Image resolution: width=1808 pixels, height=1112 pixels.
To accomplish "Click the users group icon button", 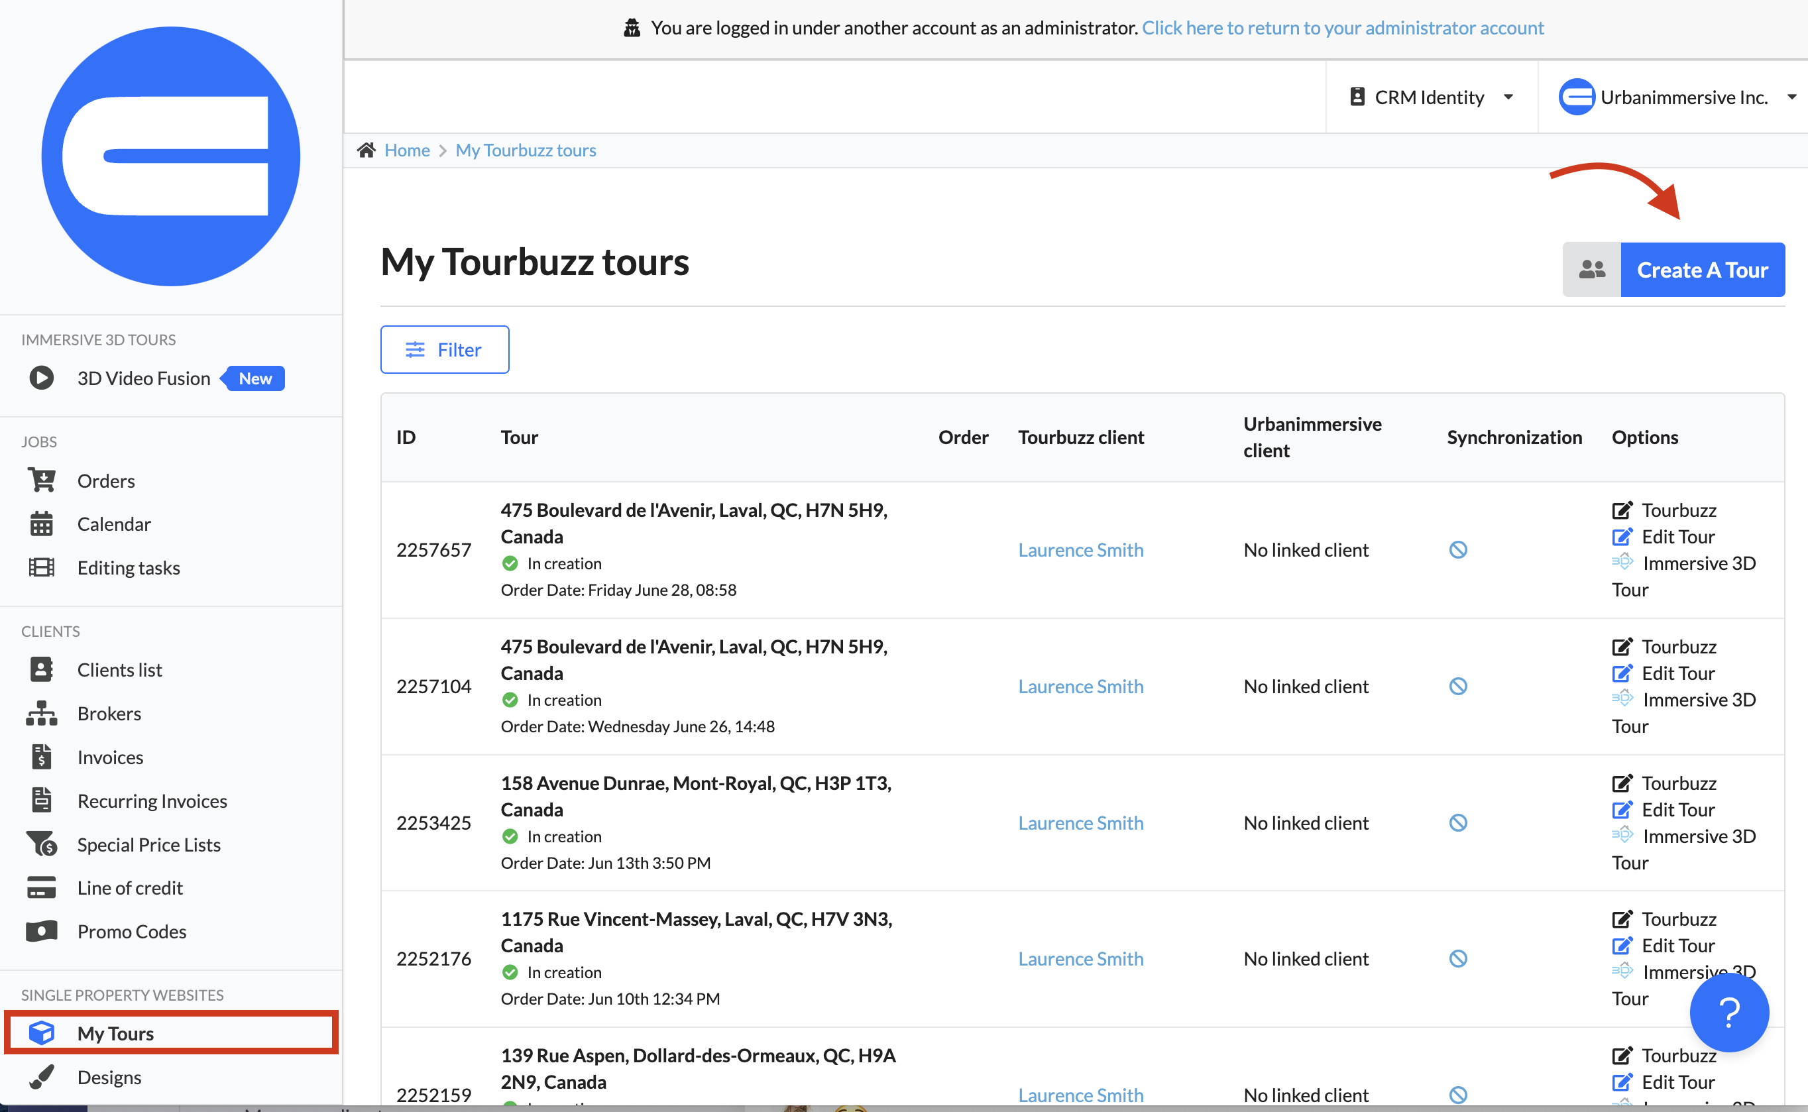I will click(1592, 269).
